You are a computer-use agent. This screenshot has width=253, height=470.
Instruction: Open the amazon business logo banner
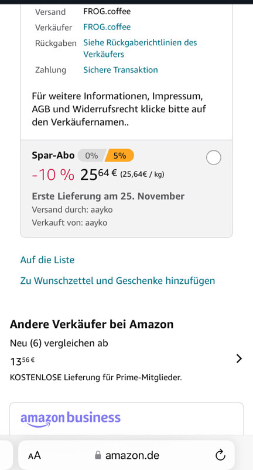70,418
